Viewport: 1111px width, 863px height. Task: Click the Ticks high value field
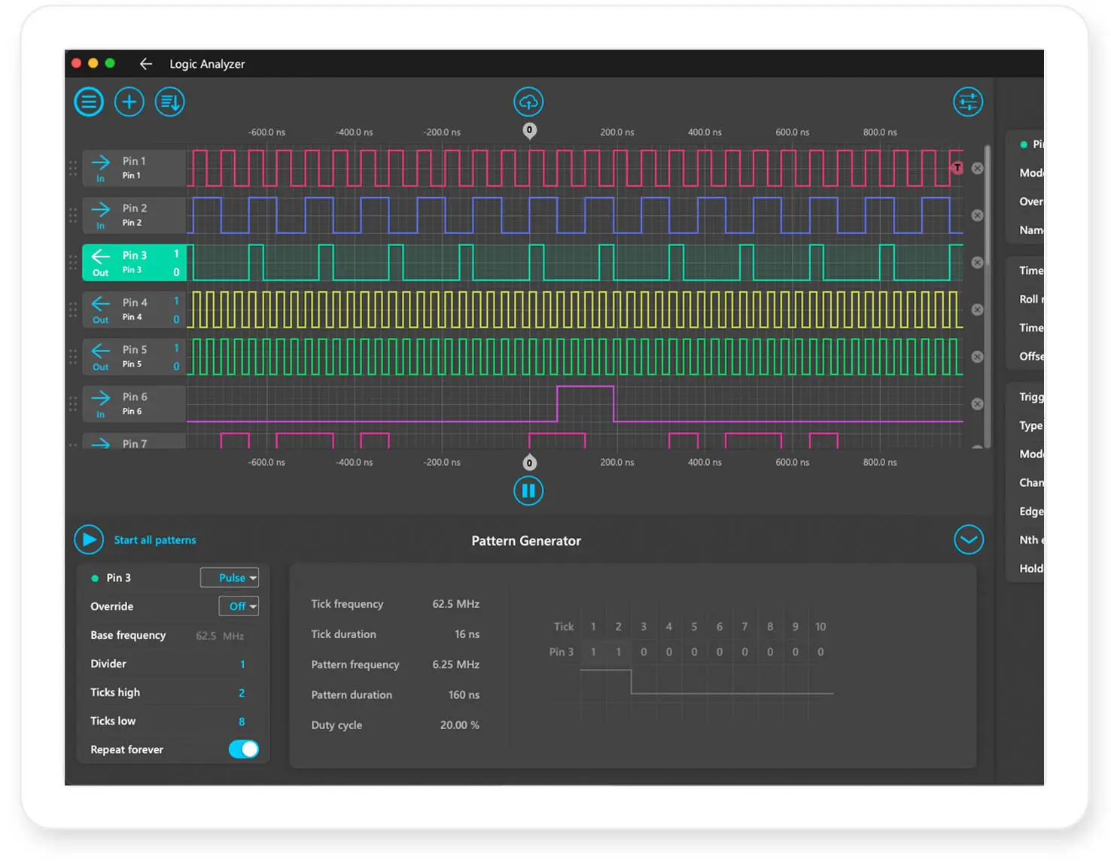click(x=241, y=693)
